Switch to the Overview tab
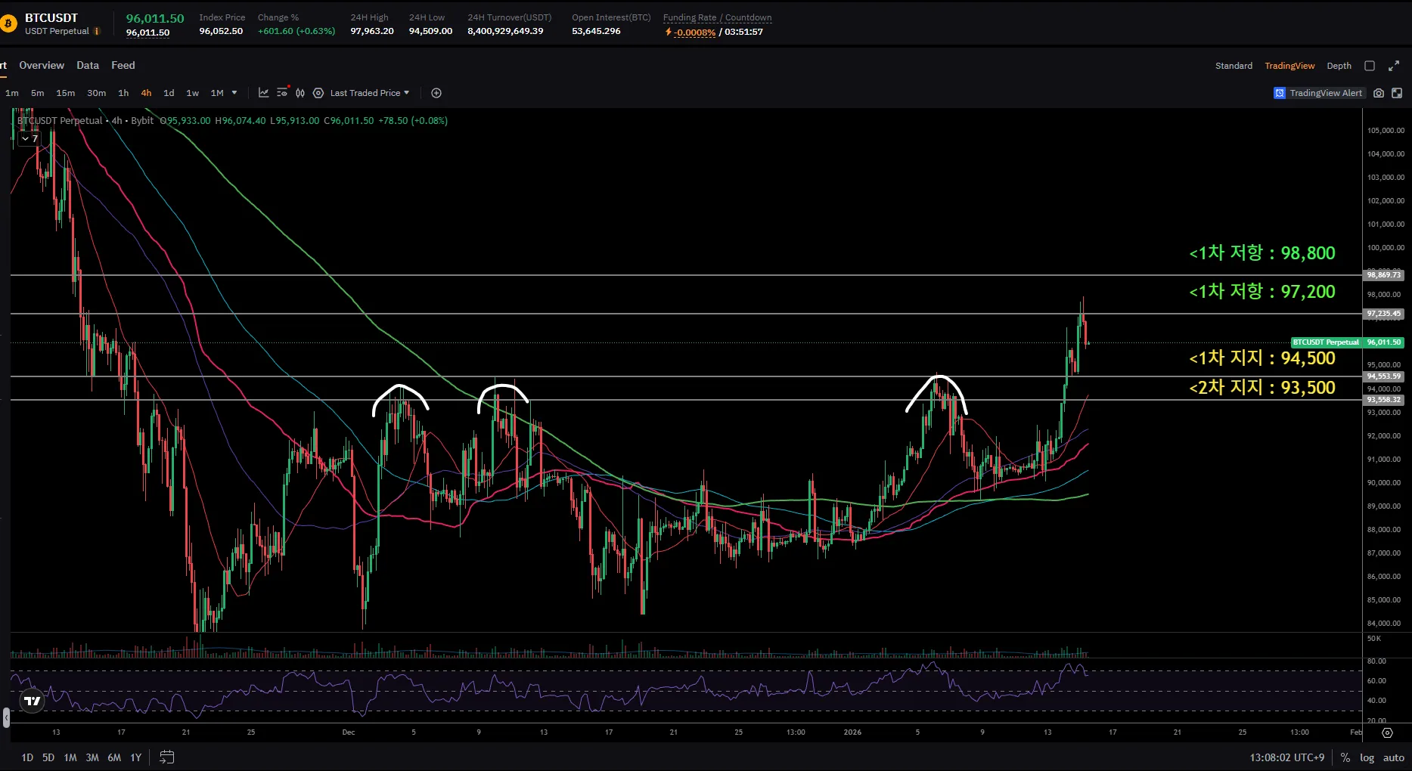Screen dimensions: 1412x771 (x=42, y=66)
